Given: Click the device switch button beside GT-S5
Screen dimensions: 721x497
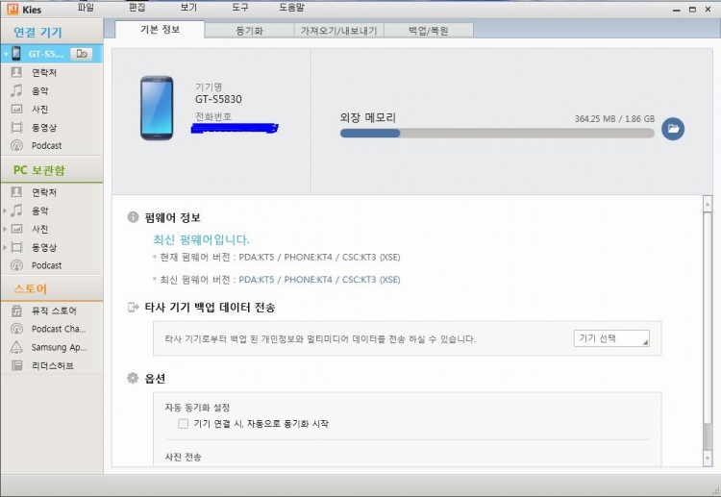Looking at the screenshot, I should [82, 54].
